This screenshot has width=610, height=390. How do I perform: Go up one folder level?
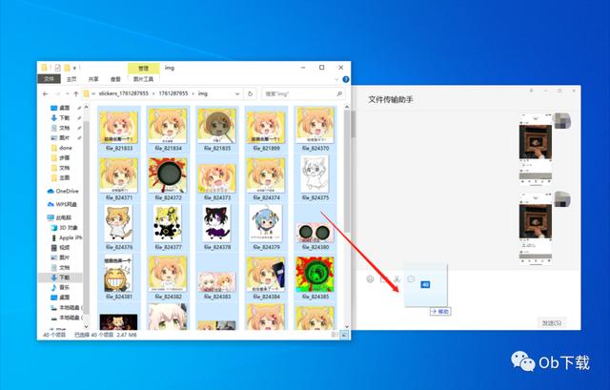(x=76, y=93)
